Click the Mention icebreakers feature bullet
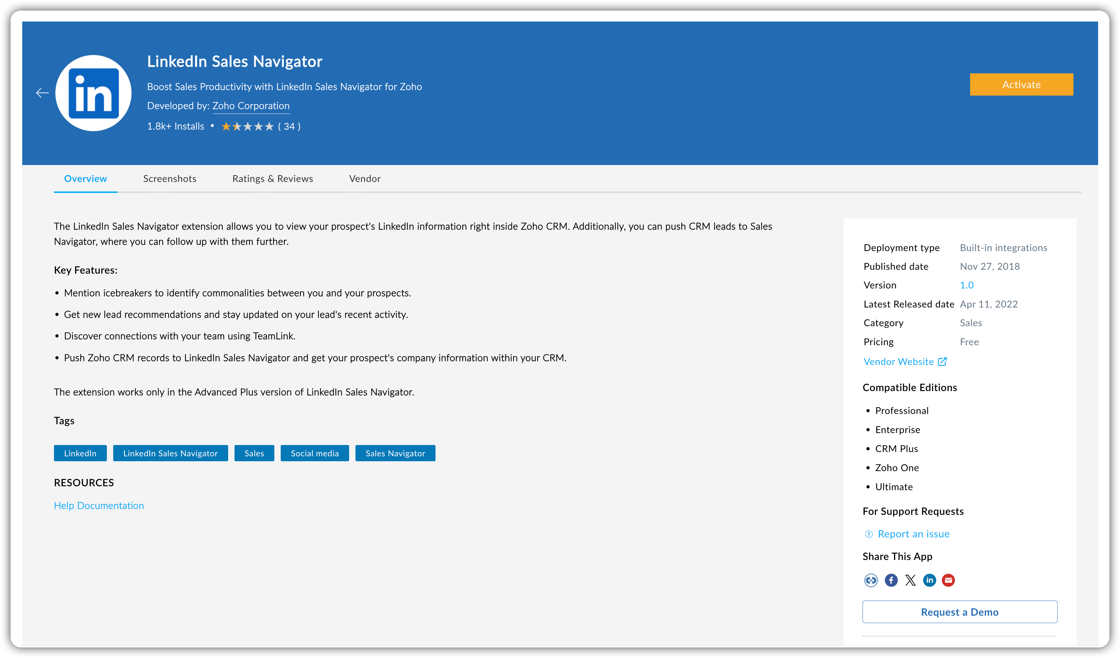The width and height of the screenshot is (1120, 658). click(x=237, y=293)
